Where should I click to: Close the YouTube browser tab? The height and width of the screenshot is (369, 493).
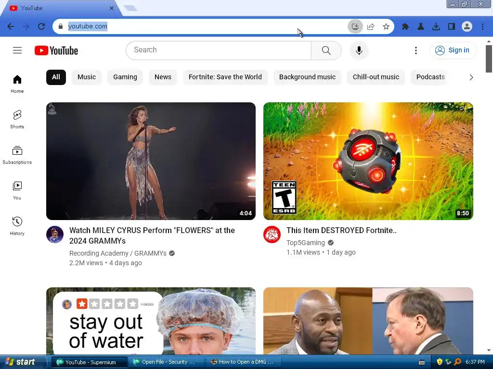[111, 8]
